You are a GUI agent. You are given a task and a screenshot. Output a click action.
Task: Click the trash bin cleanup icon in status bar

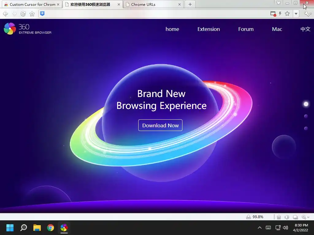(279, 217)
